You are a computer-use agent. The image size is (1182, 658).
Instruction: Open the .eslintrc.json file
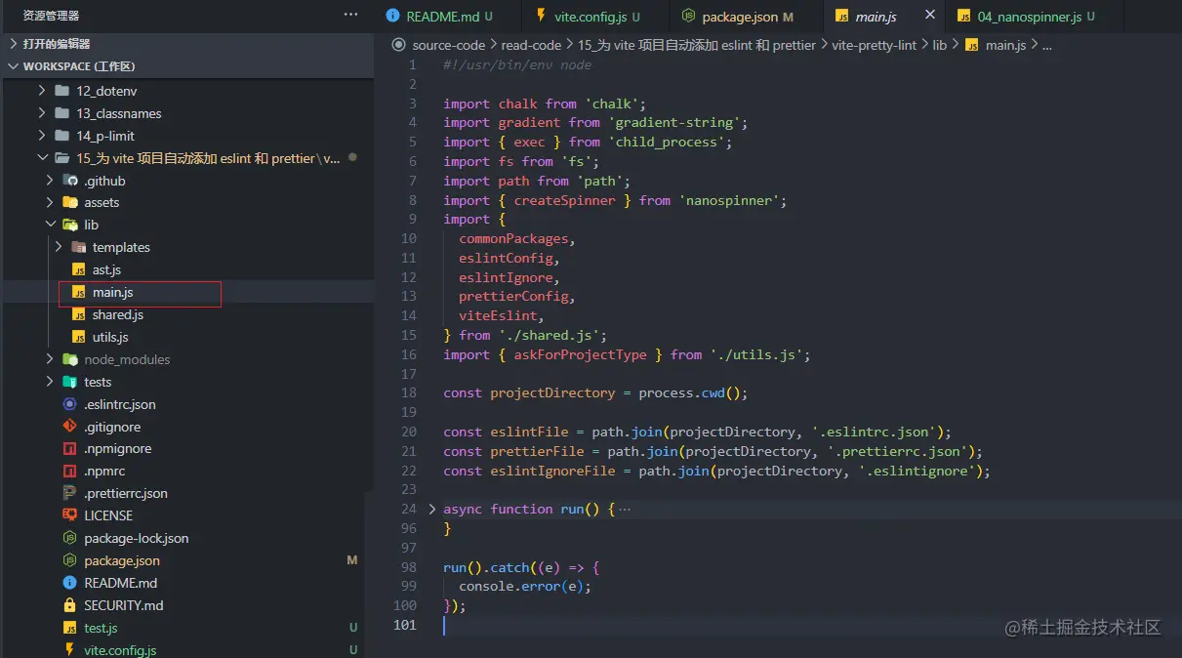(x=120, y=404)
